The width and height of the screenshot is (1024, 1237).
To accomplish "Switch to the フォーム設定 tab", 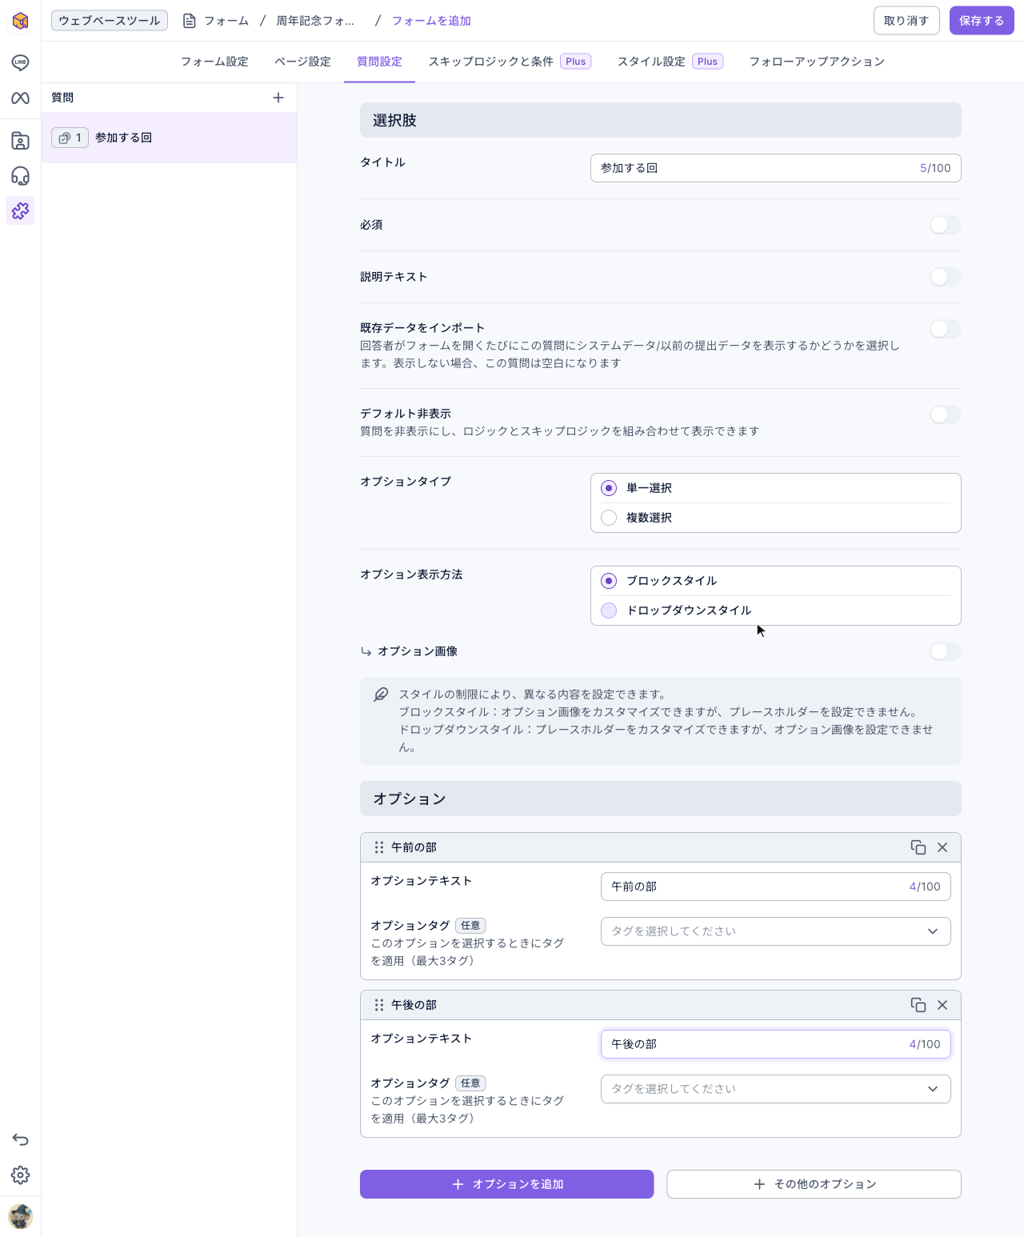I will click(x=214, y=62).
